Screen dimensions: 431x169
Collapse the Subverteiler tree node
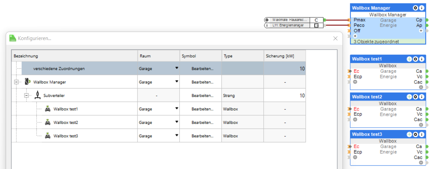click(x=26, y=96)
